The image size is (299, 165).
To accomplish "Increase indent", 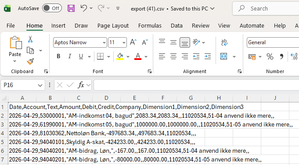I will point(208,56).
